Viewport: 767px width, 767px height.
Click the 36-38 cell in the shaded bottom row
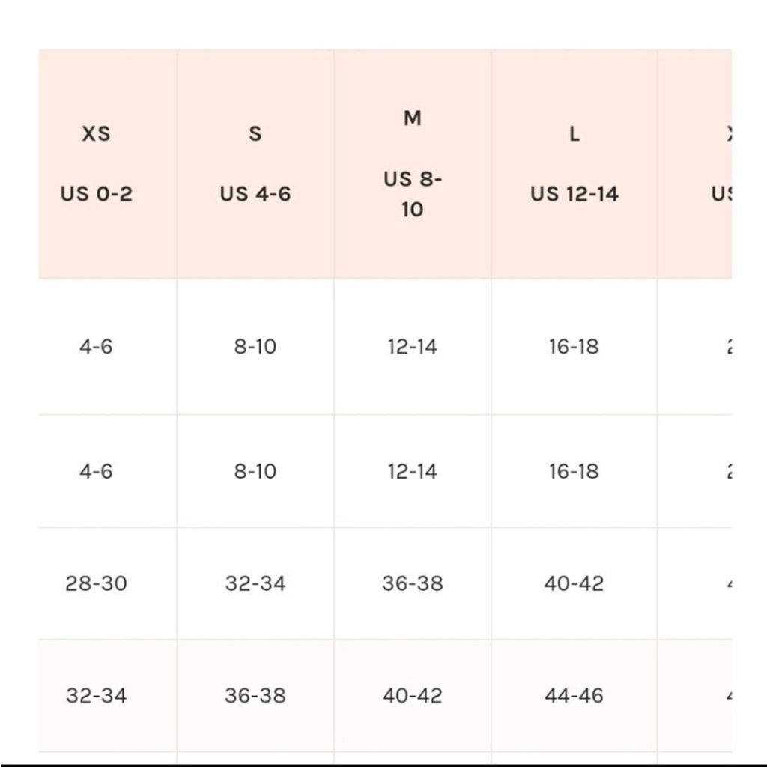point(255,696)
